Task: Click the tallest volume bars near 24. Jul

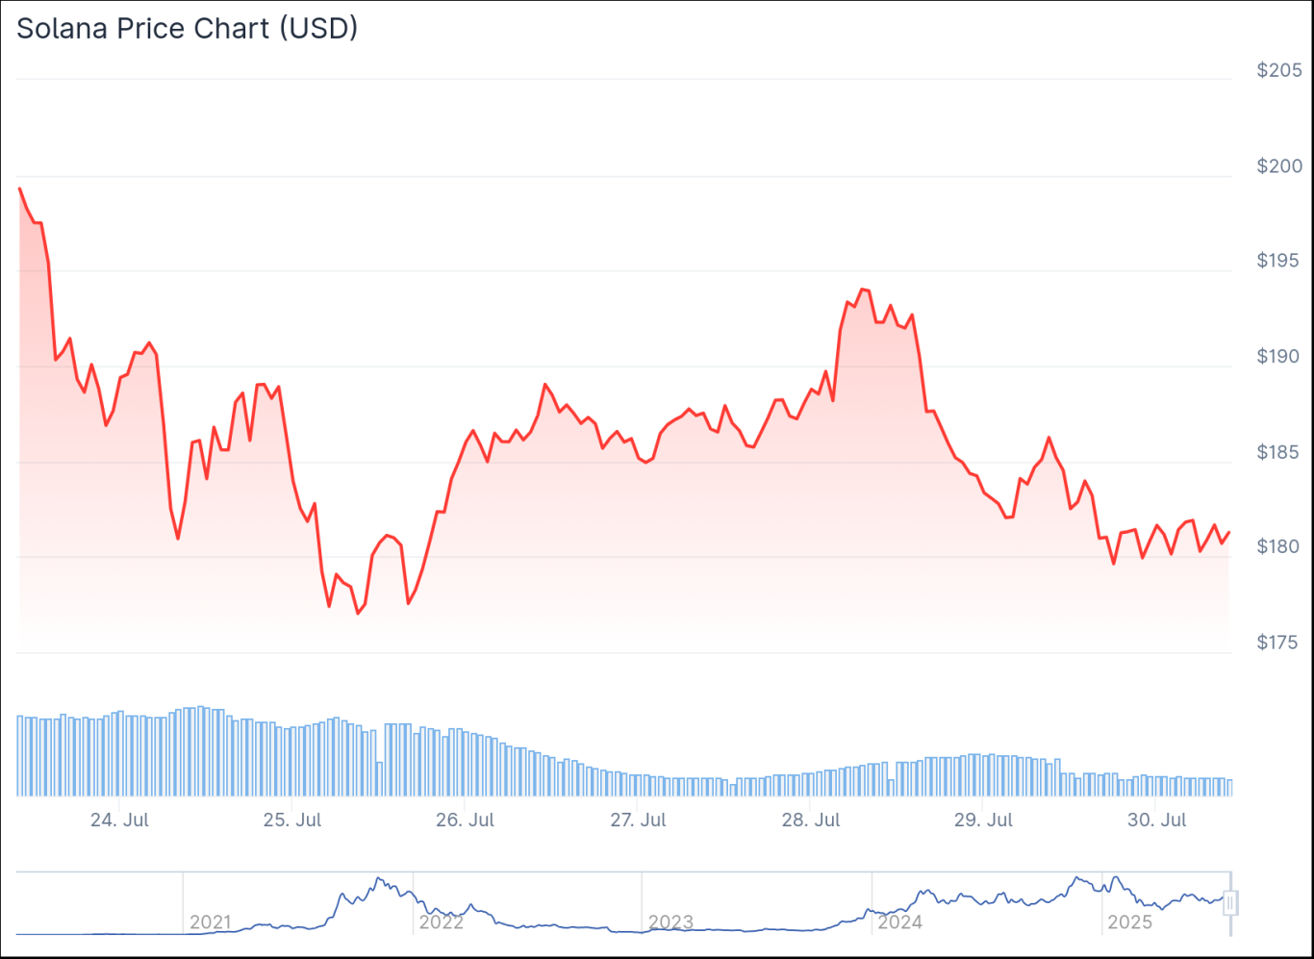Action: (x=198, y=751)
